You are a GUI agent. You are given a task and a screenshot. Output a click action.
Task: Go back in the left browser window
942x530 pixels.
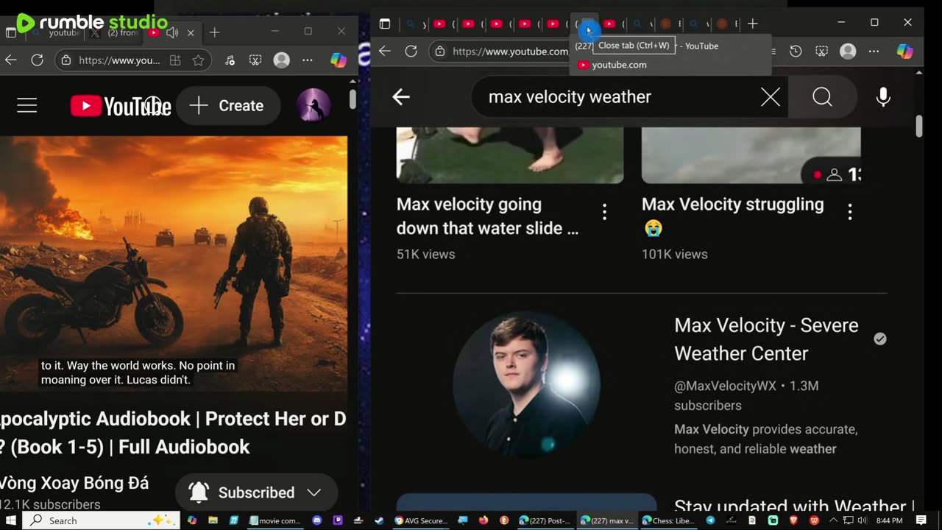coord(10,60)
